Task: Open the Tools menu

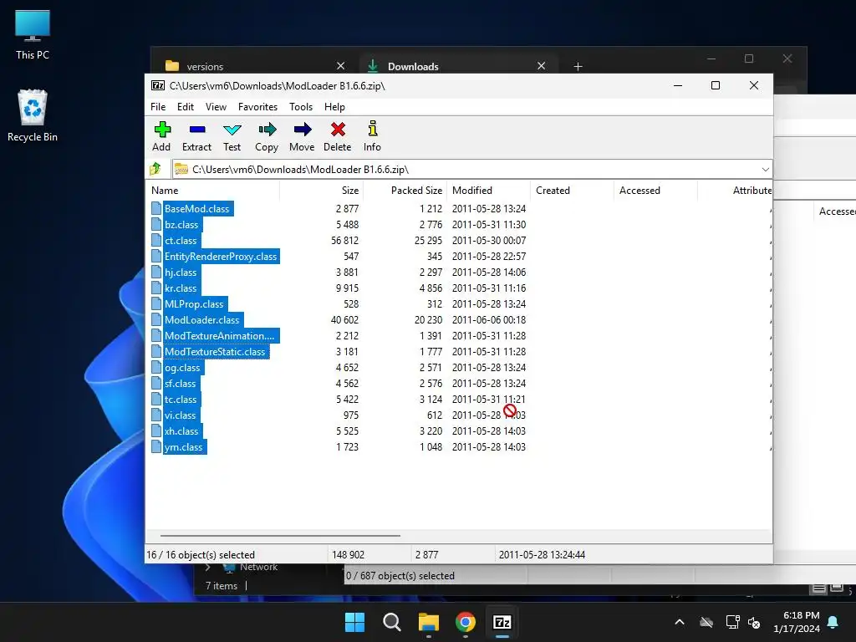Action: 301,107
